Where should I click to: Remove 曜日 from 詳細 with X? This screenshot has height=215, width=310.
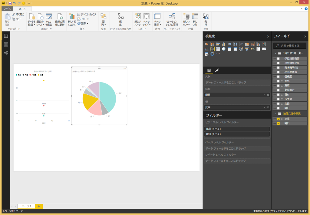[268, 95]
